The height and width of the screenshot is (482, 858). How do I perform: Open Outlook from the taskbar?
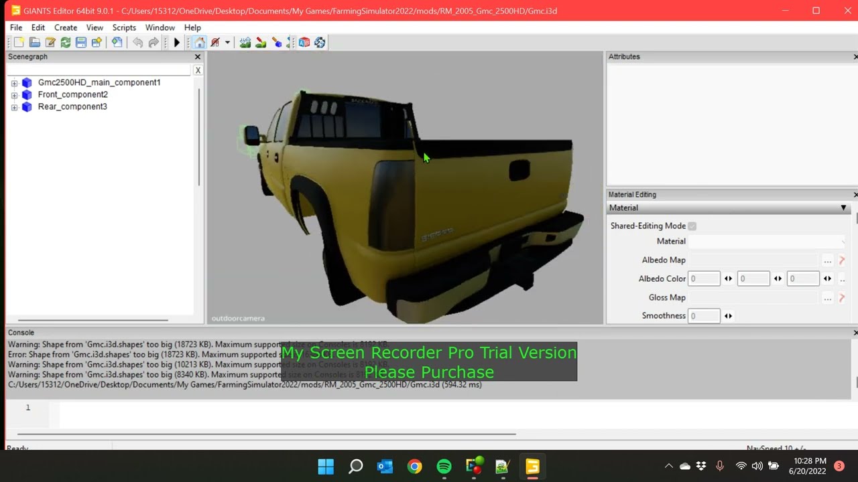pyautogui.click(x=385, y=467)
